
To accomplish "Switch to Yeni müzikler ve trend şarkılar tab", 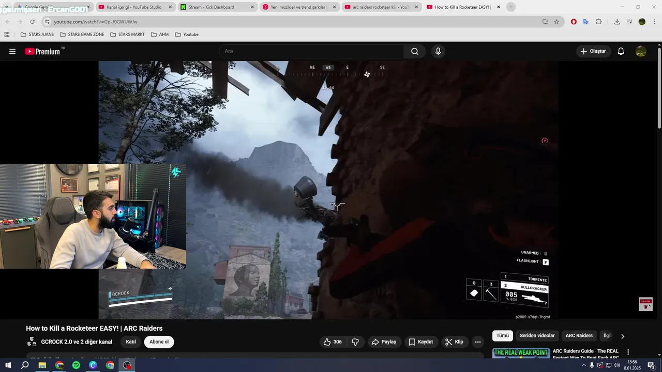I will [299, 7].
